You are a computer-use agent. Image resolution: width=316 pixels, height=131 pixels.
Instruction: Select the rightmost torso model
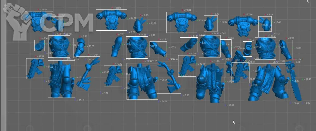pos(265,48)
